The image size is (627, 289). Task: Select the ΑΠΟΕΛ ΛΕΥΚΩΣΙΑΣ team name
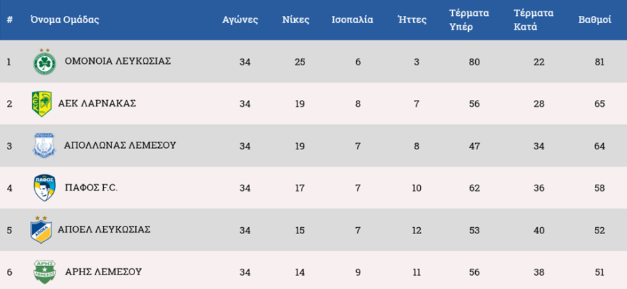point(104,230)
